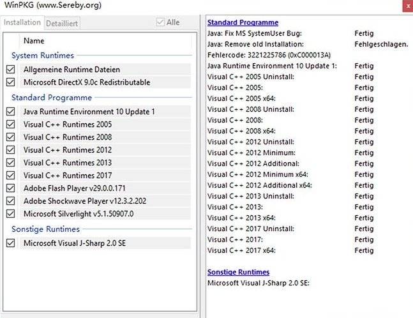Viewport: 413px width, 318px height.
Task: Click 'Visual C++ 2012 Uninstall:' log line
Action: coord(251,142)
